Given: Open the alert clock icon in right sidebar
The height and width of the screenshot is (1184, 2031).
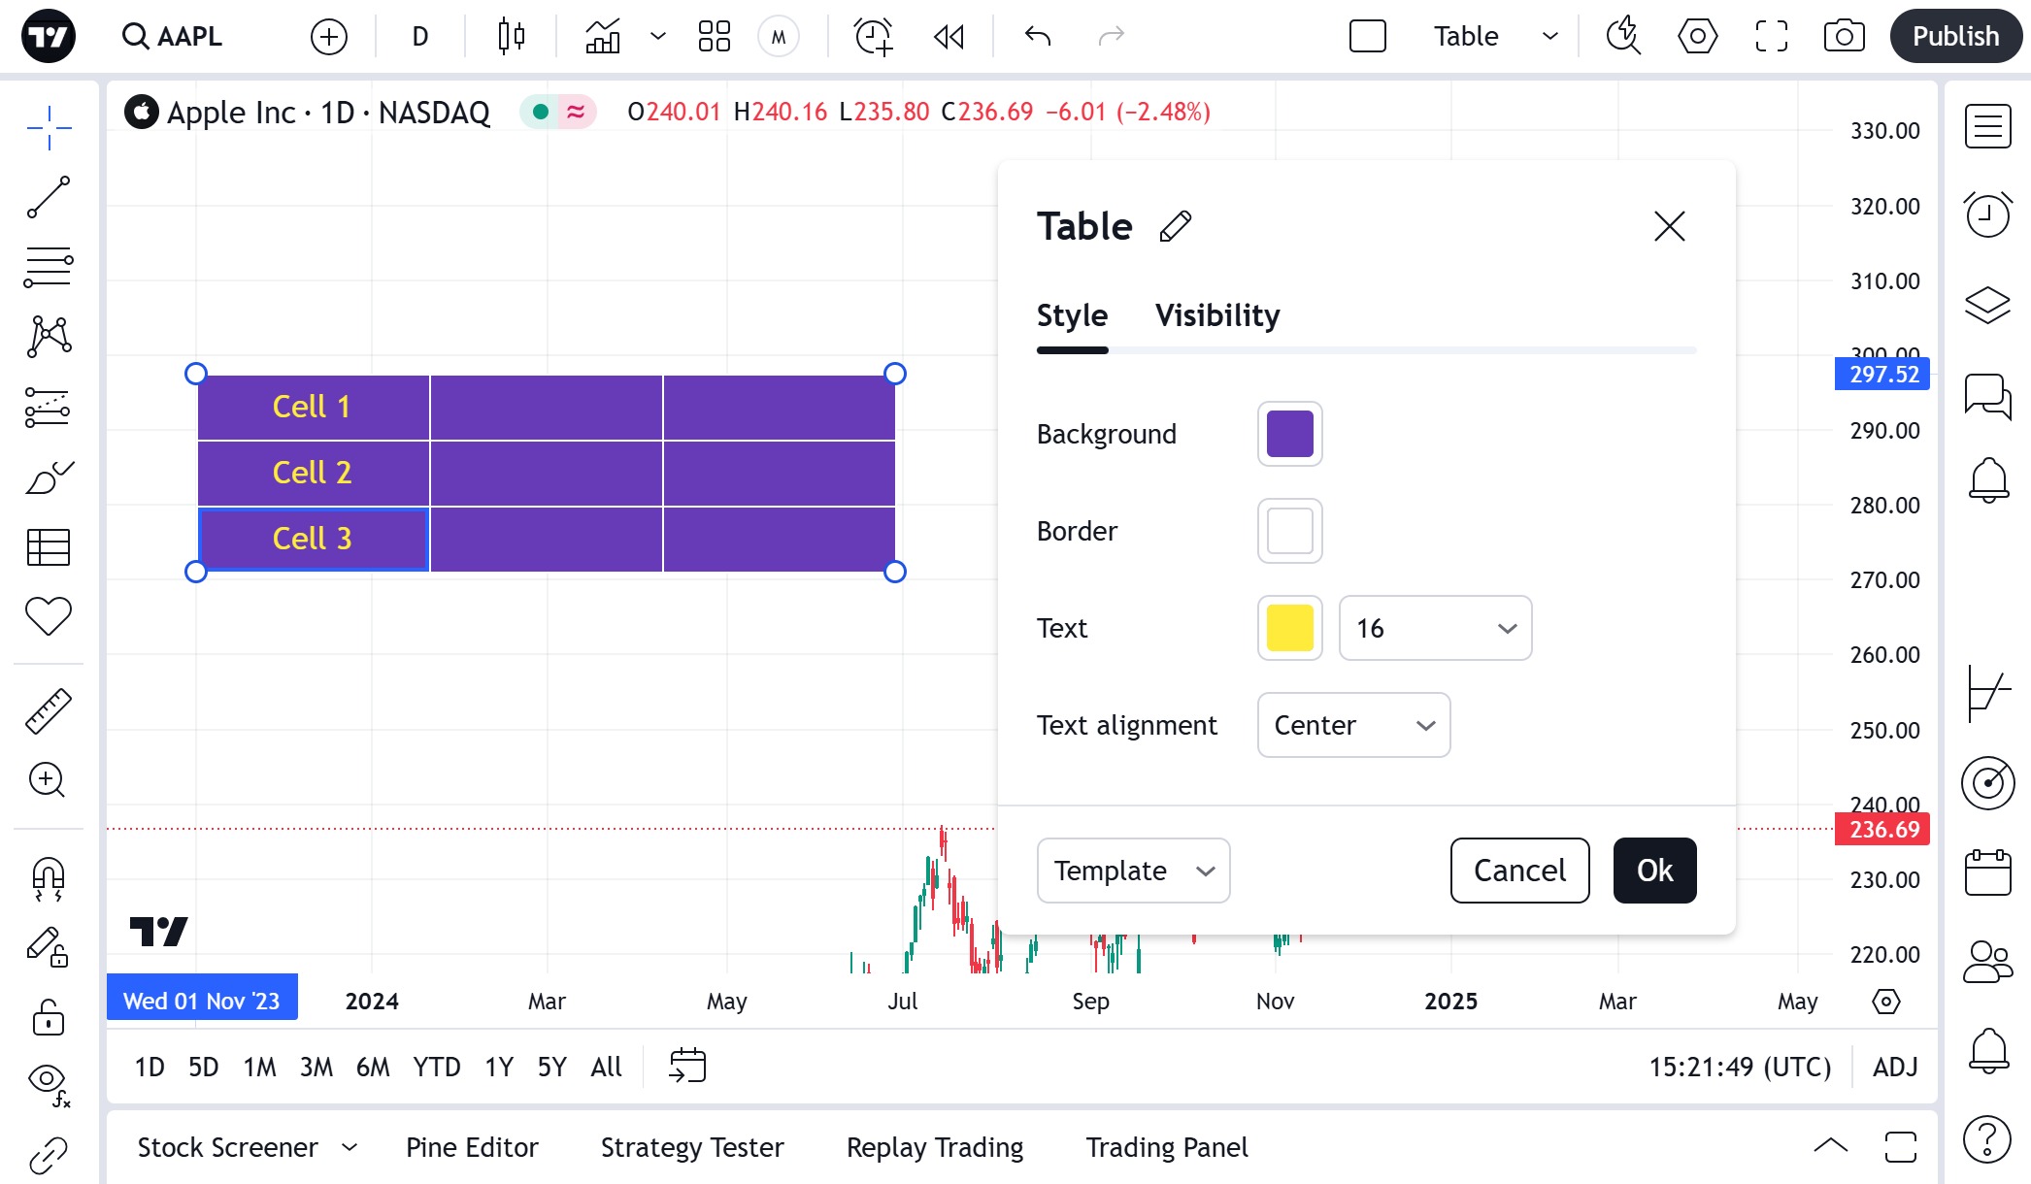Looking at the screenshot, I should pos(1987,214).
